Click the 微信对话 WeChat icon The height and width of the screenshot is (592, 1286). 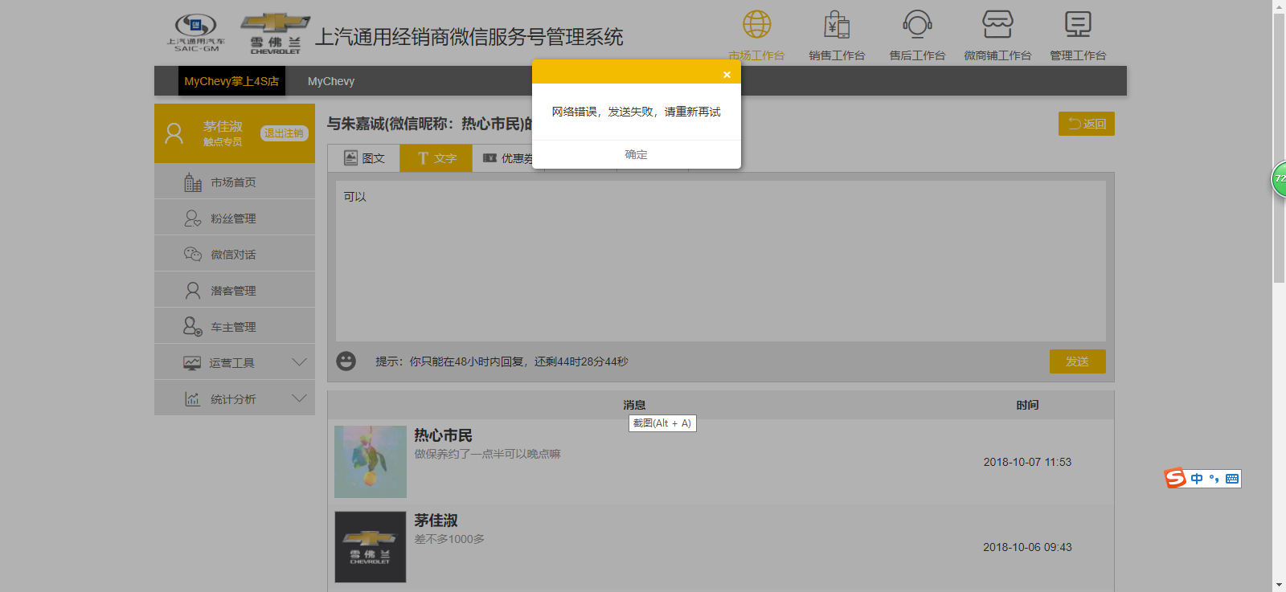point(193,254)
